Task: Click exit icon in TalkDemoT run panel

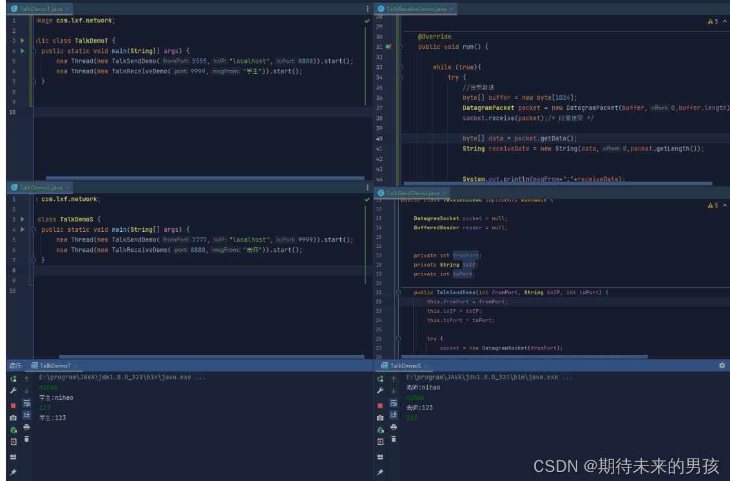Action: click(13, 442)
